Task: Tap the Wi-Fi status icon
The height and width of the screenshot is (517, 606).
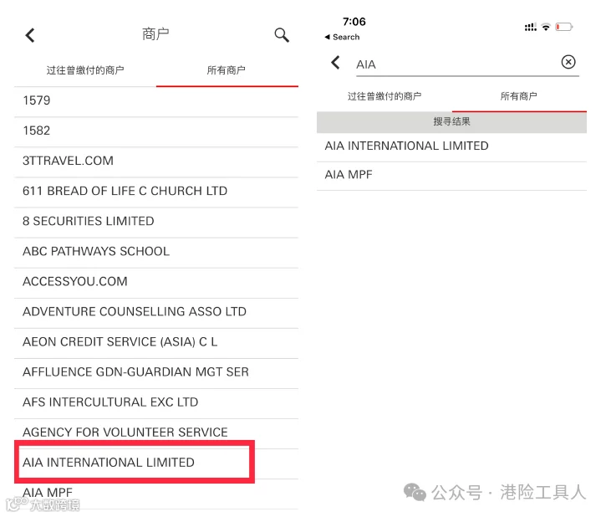Action: click(x=546, y=27)
